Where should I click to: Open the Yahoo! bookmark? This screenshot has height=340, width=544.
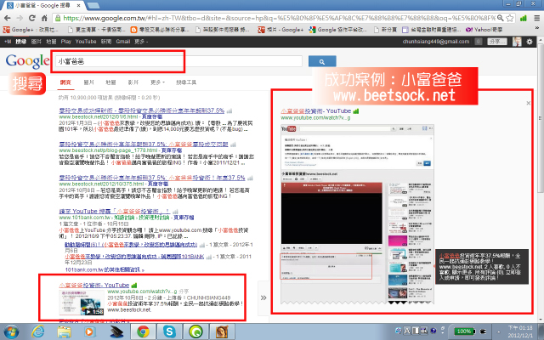click(484, 30)
